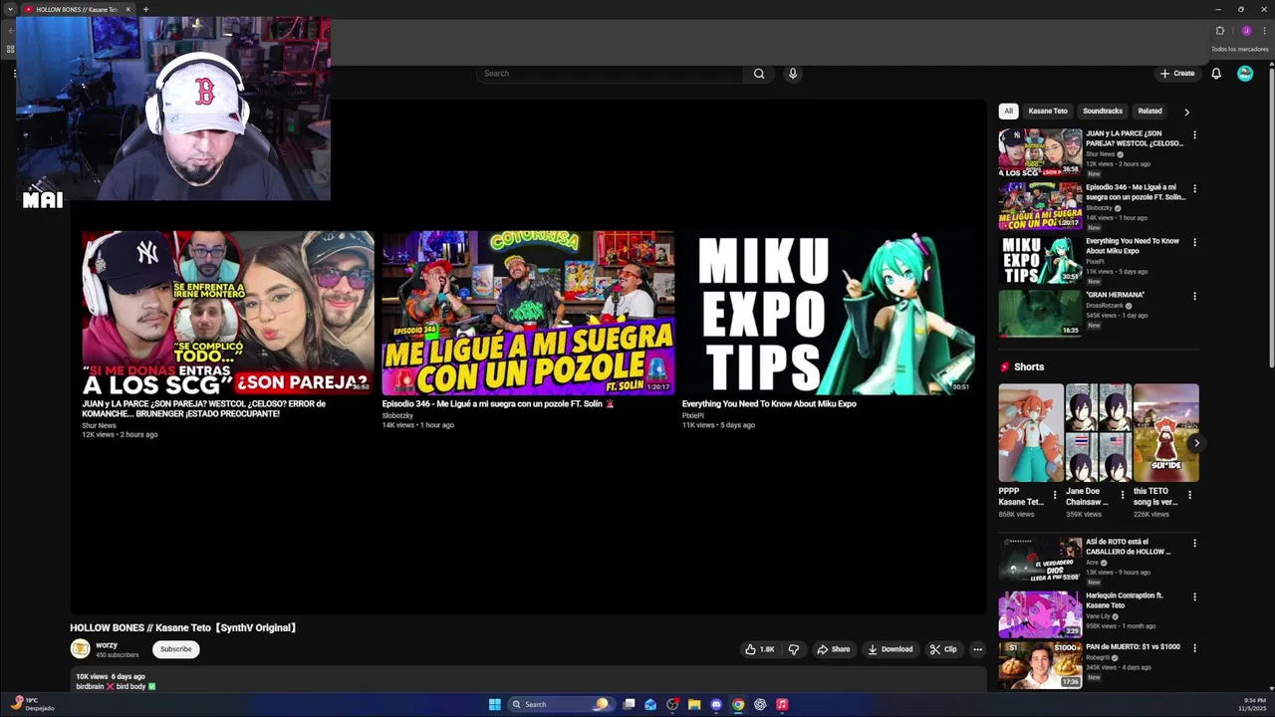Open a new browser tab with plus
Viewport: 1275px width, 717px height.
pyautogui.click(x=145, y=9)
